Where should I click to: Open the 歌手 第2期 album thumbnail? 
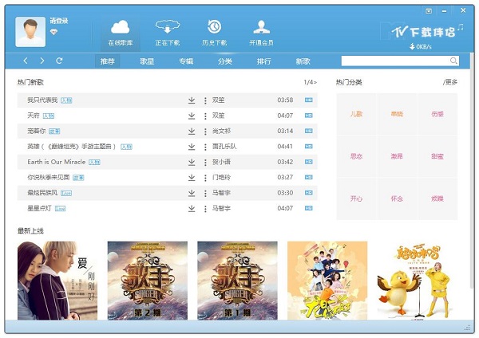click(147, 281)
